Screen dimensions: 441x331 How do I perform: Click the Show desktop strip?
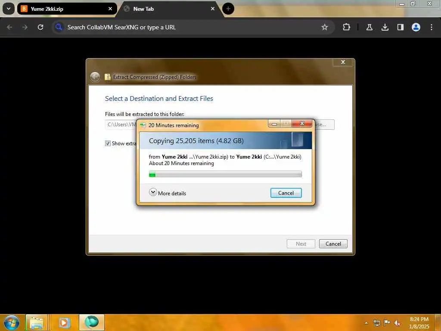pyautogui.click(x=438, y=323)
